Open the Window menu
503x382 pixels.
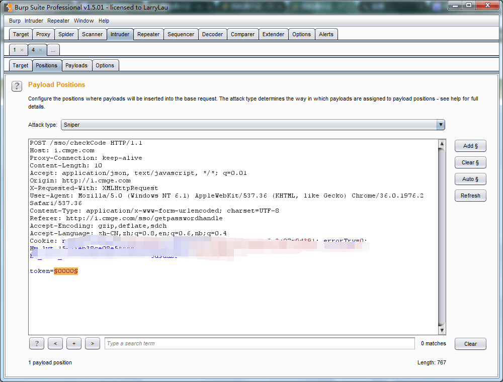83,21
